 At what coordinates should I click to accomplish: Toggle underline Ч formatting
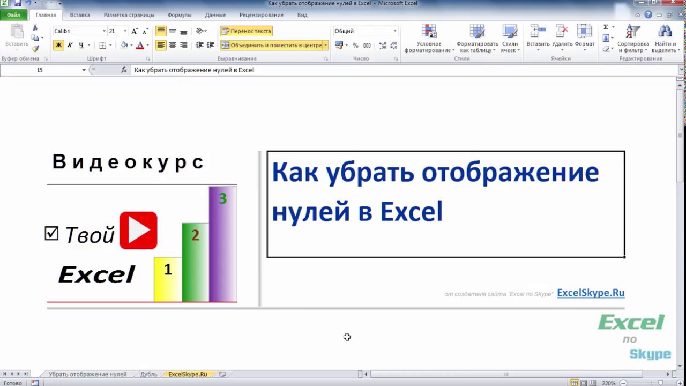[81, 46]
